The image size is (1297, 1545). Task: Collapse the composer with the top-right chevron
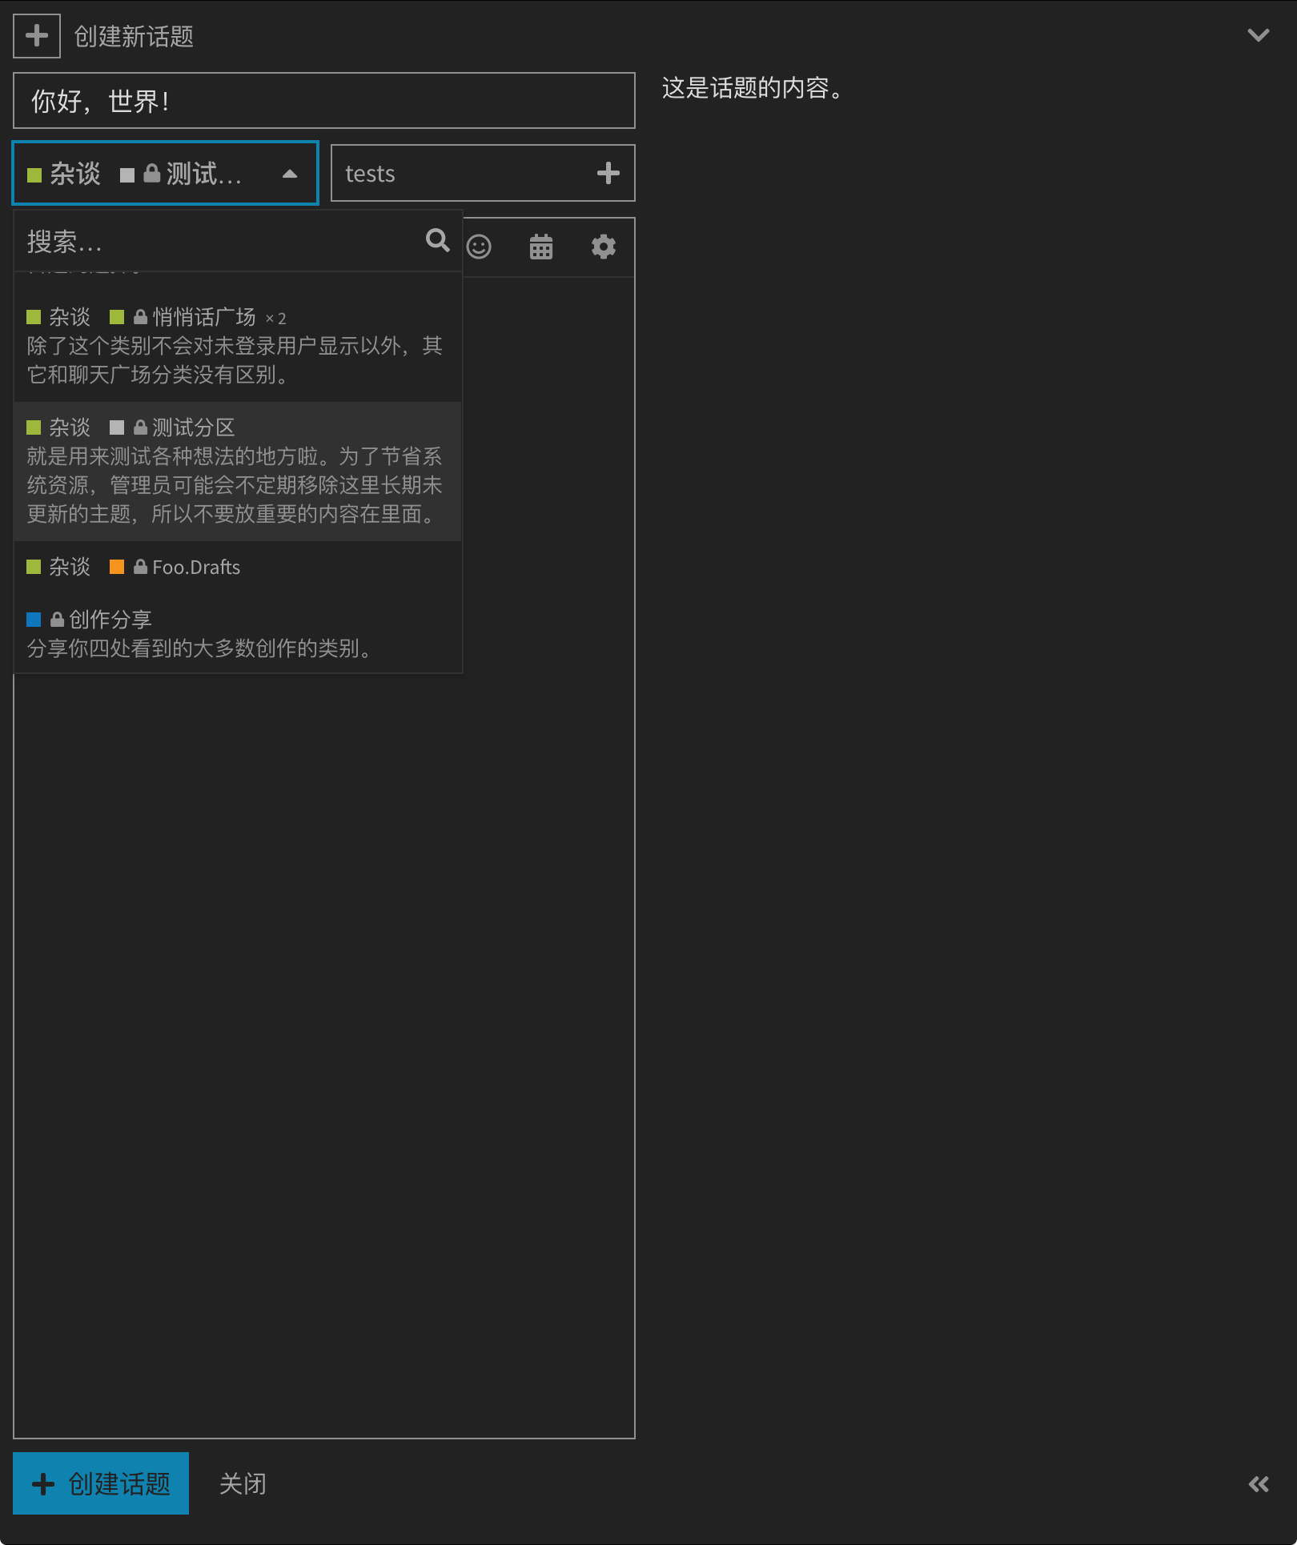click(1258, 35)
